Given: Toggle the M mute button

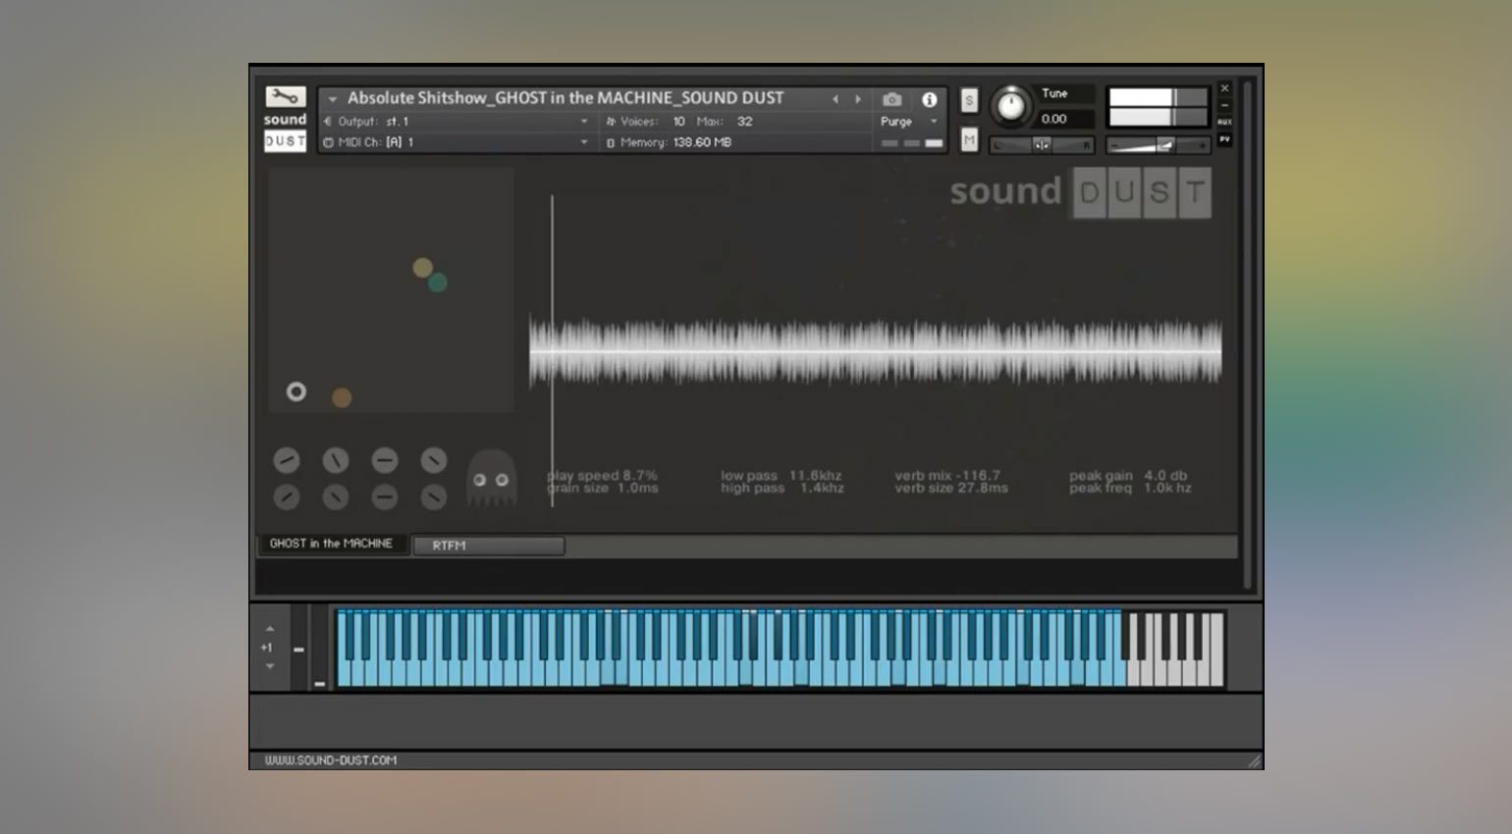Looking at the screenshot, I should tap(969, 140).
